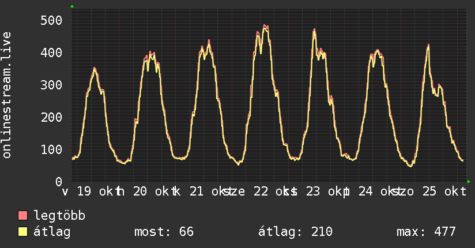475x248 pixels.
Task: Click the pink legtöbb legend swatch
Action: click(x=22, y=216)
